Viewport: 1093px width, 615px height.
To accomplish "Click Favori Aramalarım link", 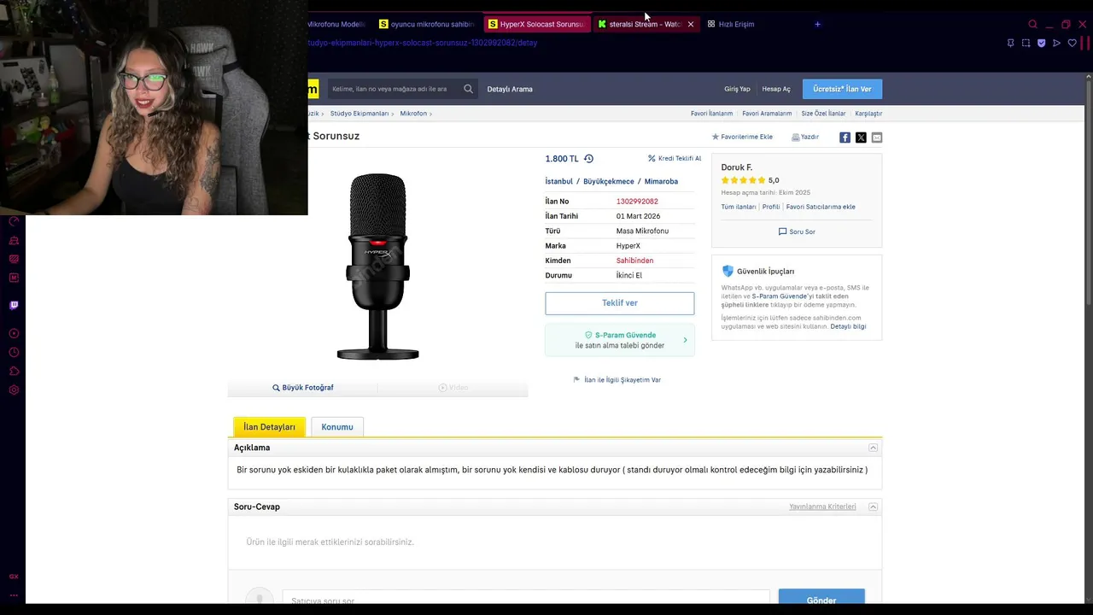I will coord(767,114).
